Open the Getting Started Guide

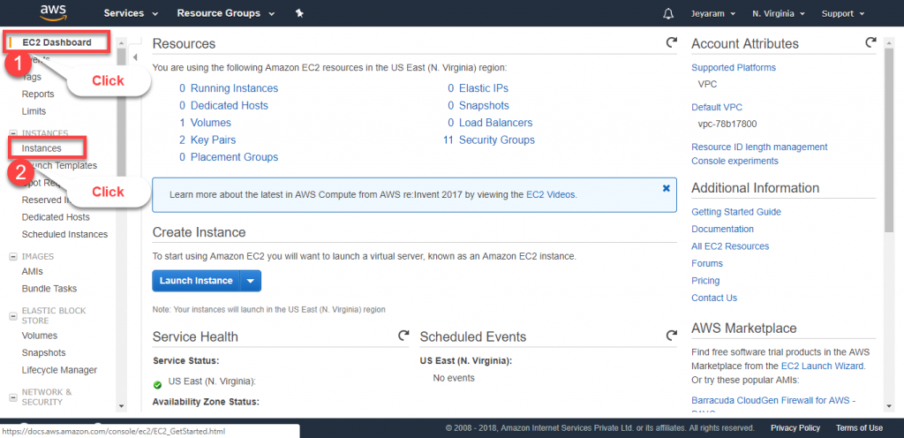[736, 212]
